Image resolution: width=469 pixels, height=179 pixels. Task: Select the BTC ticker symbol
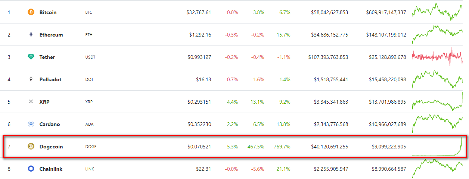click(x=88, y=12)
